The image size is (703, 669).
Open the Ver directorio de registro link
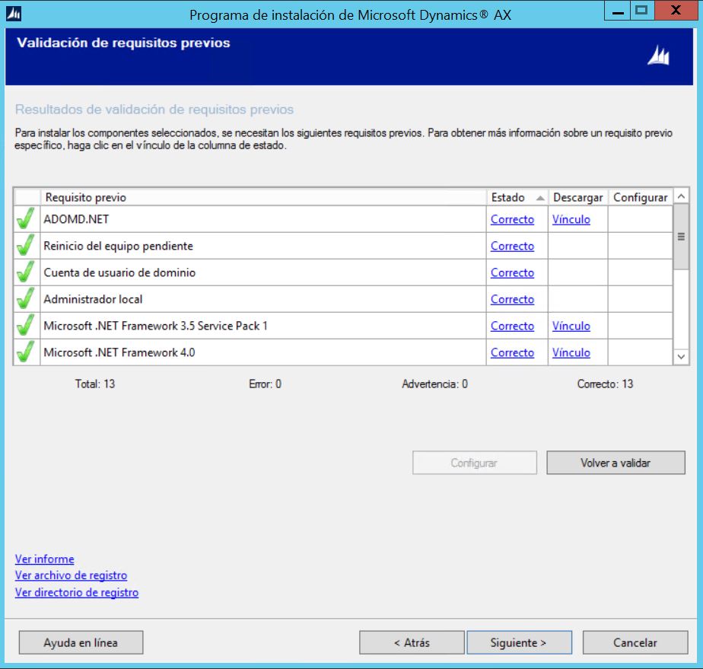coord(77,592)
